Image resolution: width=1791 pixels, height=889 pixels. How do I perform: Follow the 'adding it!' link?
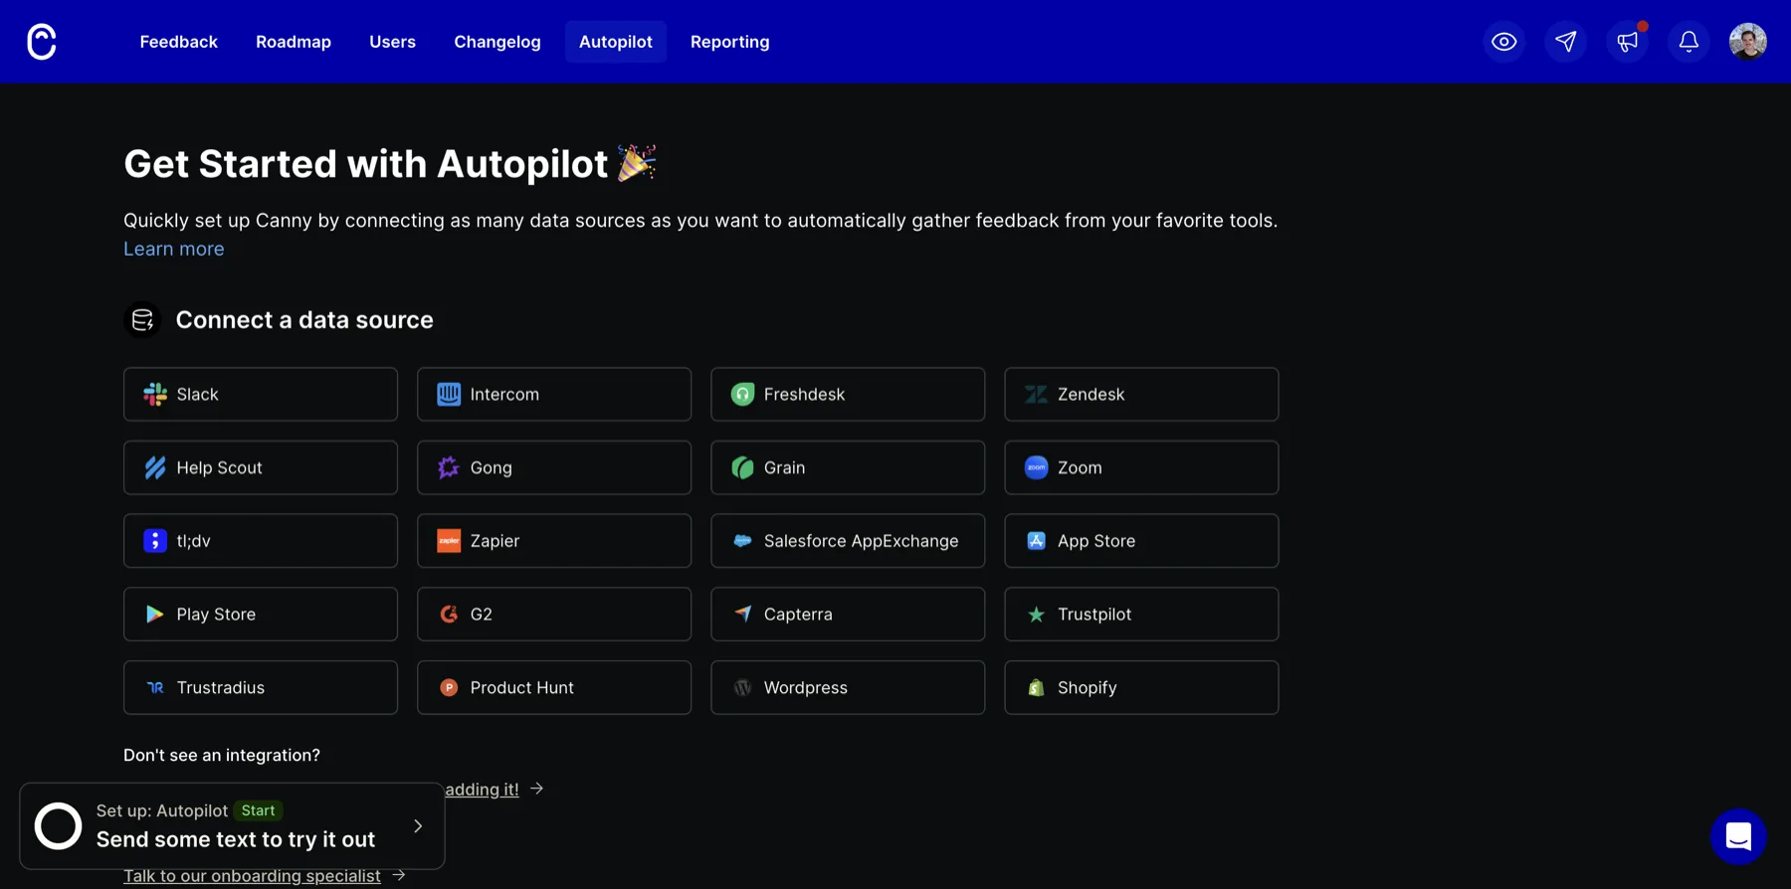point(483,790)
